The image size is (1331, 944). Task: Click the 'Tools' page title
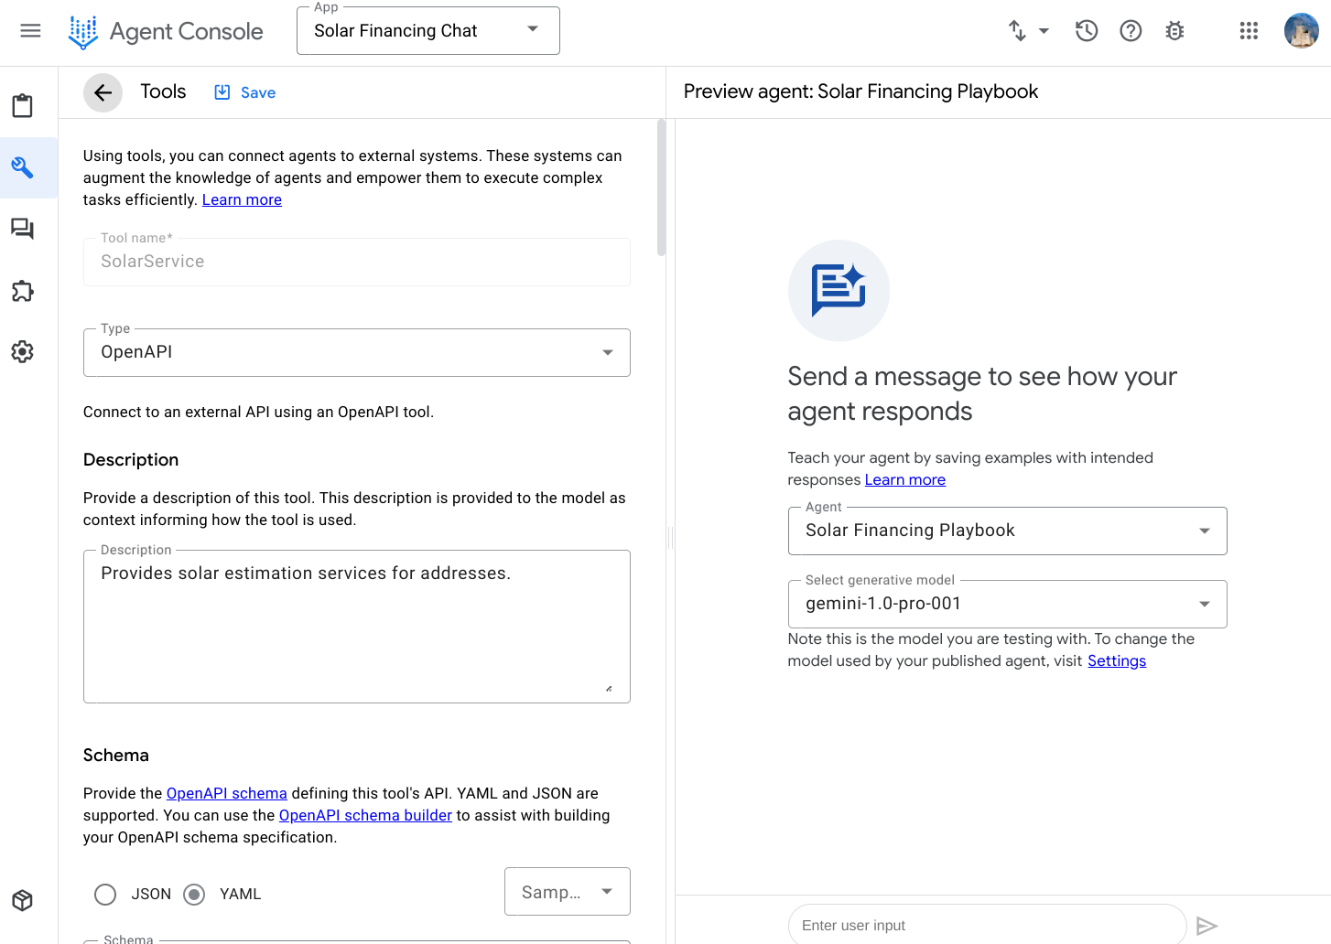(x=163, y=91)
